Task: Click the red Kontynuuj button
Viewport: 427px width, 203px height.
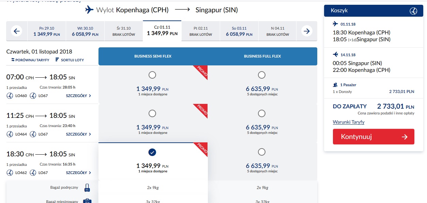Action: 373,137
